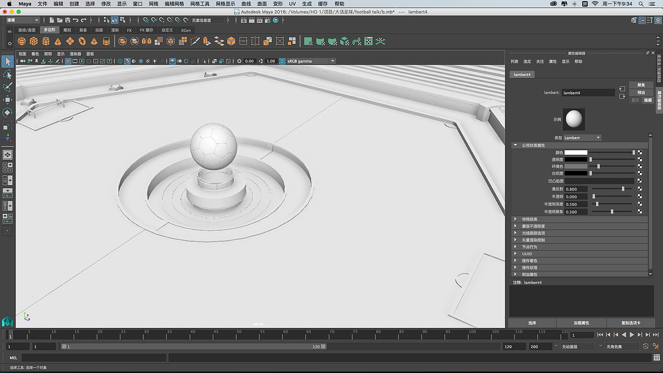The height and width of the screenshot is (373, 663).
Task: Open the 创建 (Create) menu
Action: (74, 4)
